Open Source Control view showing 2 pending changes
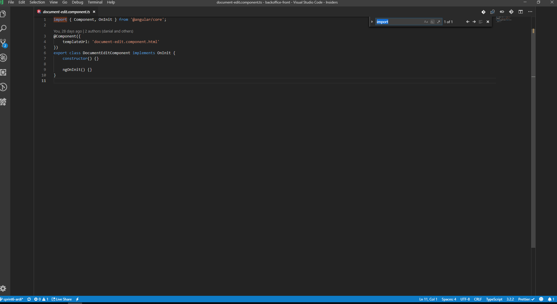This screenshot has width=557, height=304. pos(4,43)
